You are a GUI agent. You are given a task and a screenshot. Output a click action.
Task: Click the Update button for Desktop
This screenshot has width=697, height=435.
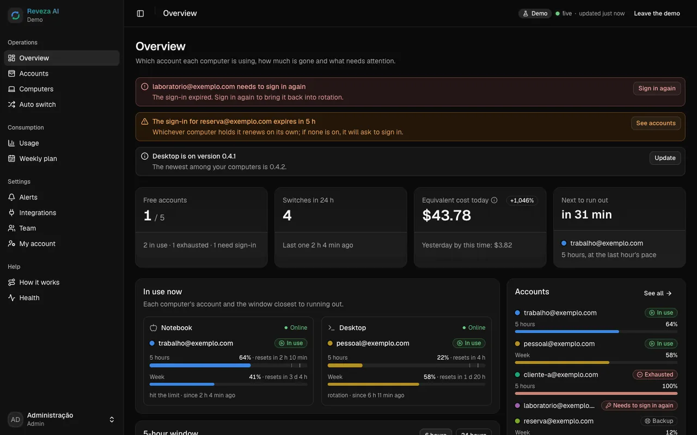(x=665, y=158)
